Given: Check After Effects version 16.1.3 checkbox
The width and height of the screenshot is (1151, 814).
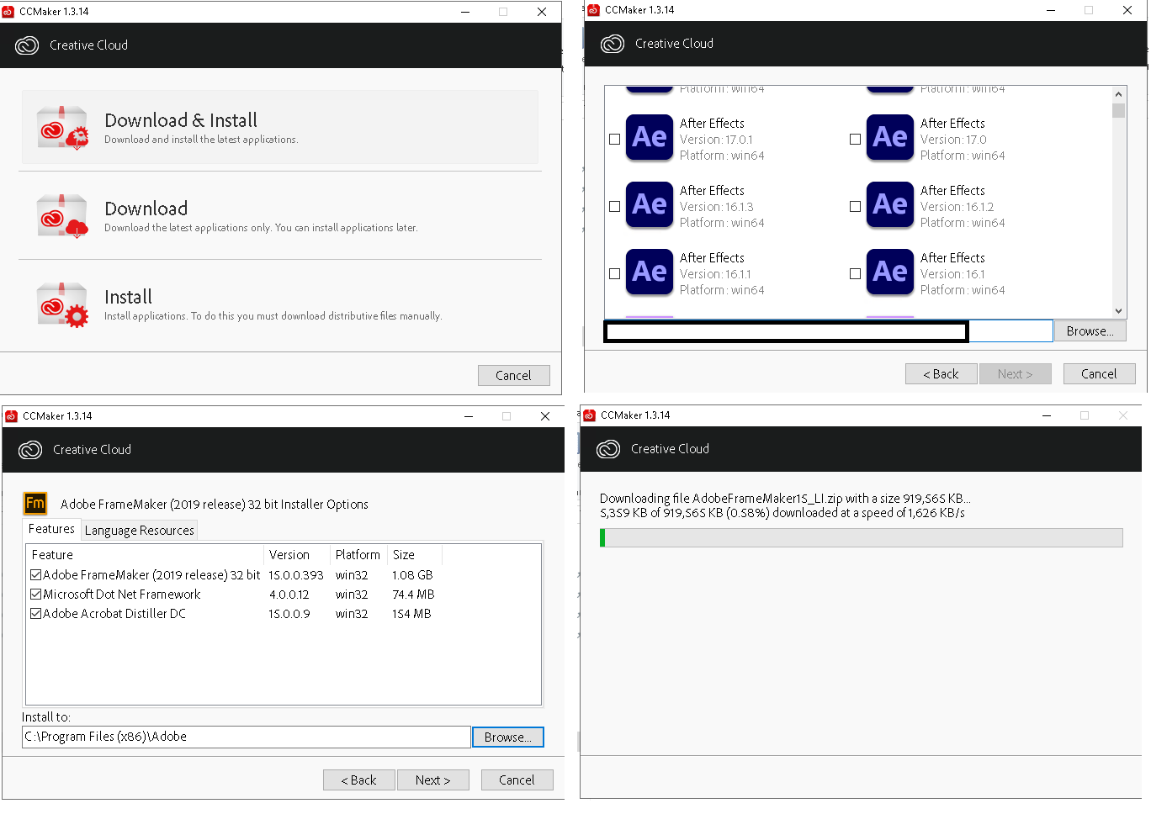Looking at the screenshot, I should pos(615,207).
